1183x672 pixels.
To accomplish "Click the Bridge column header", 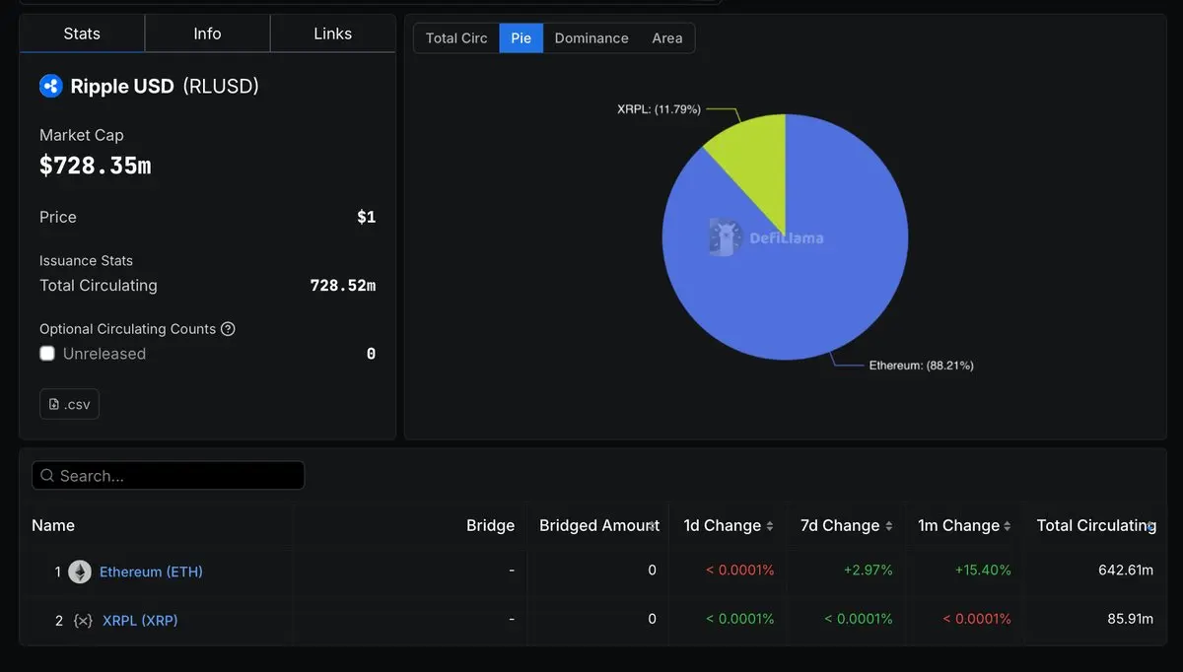I will [x=490, y=526].
